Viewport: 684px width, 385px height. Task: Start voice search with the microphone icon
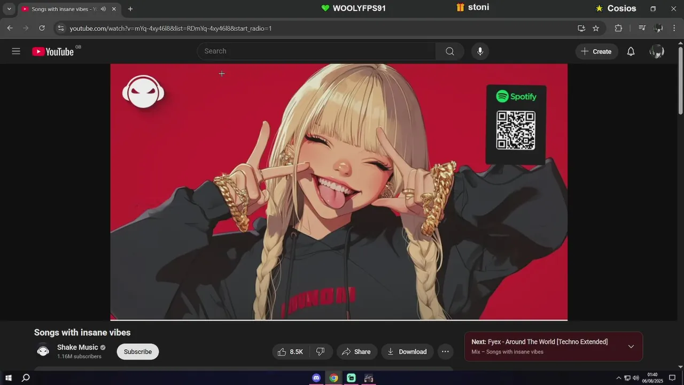(x=480, y=51)
